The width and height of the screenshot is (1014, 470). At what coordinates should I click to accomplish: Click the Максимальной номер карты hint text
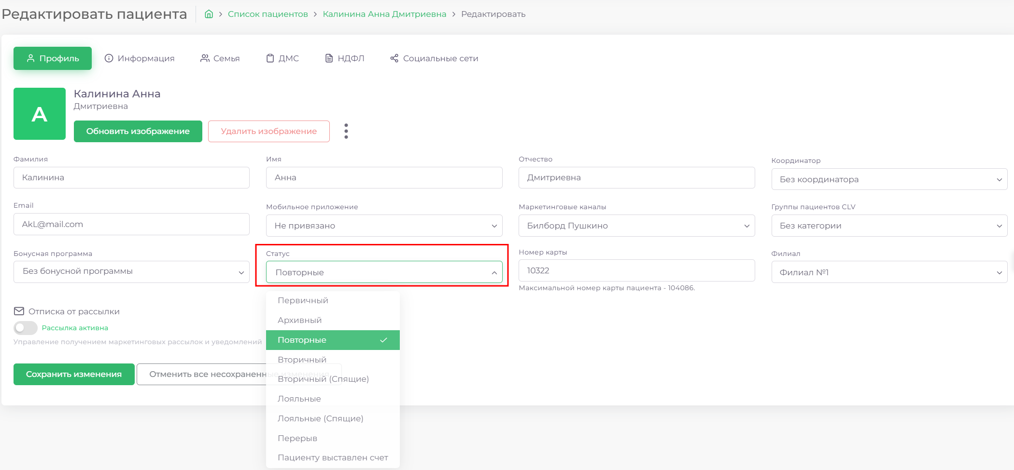tap(607, 288)
